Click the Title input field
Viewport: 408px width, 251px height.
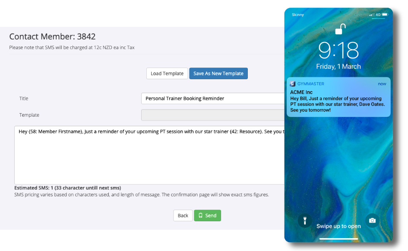(x=213, y=98)
